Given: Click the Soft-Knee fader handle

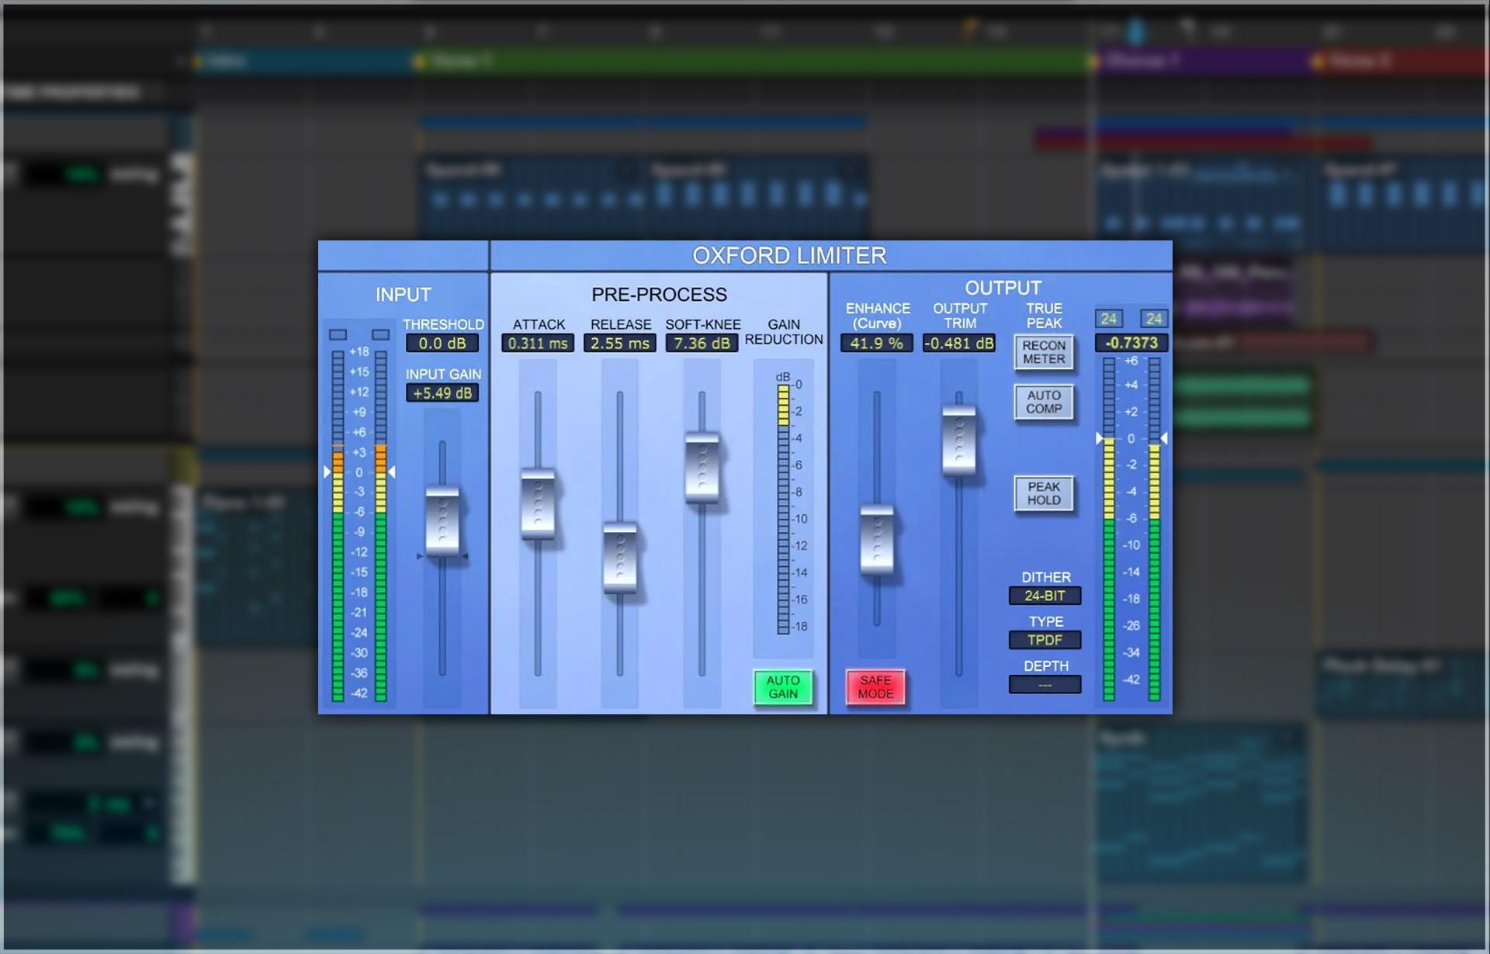Looking at the screenshot, I should [x=702, y=468].
